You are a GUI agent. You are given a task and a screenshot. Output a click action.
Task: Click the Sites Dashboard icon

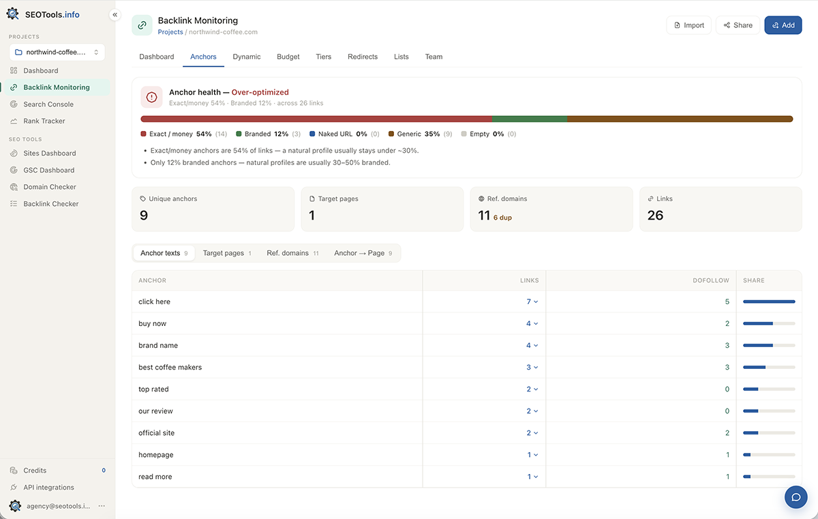point(14,153)
